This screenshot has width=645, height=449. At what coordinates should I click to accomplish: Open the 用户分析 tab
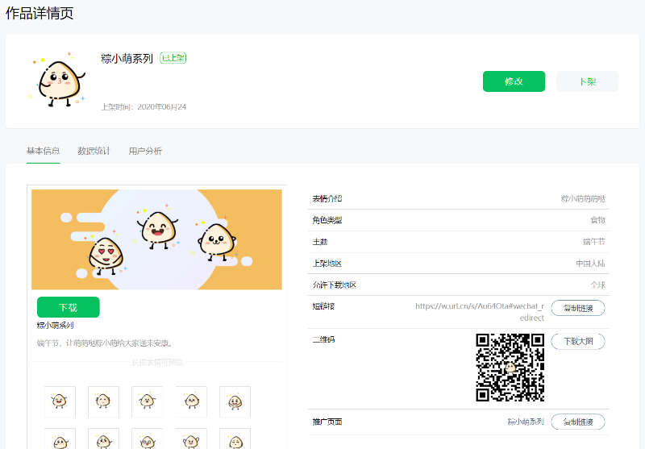(x=145, y=151)
